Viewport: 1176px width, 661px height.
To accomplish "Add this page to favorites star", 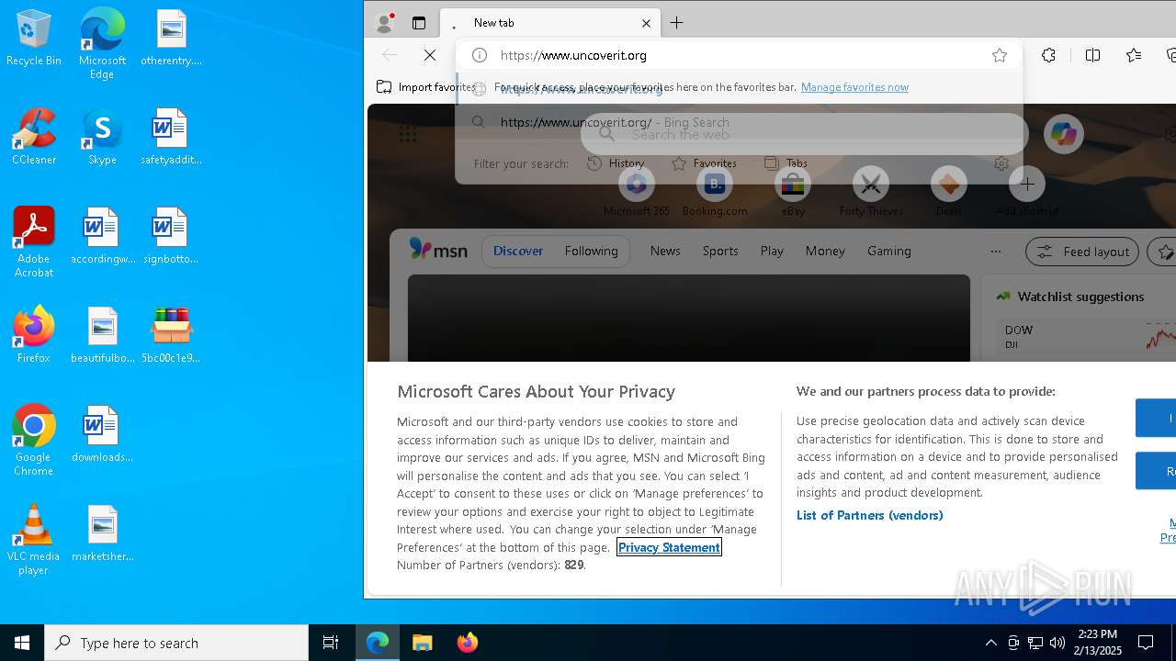I will tap(1000, 55).
